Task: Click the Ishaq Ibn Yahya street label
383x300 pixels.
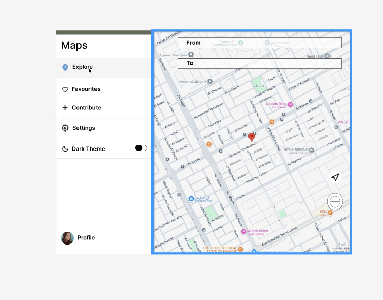Action: [x=257, y=177]
